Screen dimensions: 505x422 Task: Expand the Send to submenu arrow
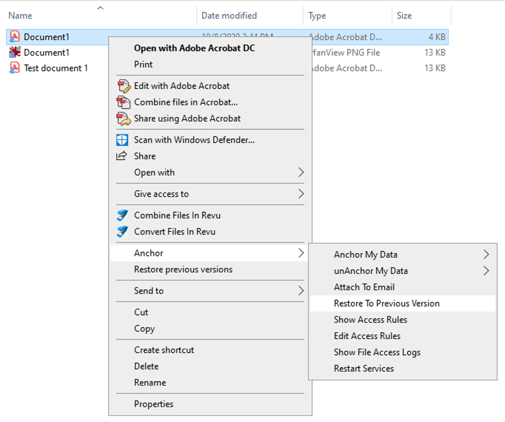tap(301, 291)
